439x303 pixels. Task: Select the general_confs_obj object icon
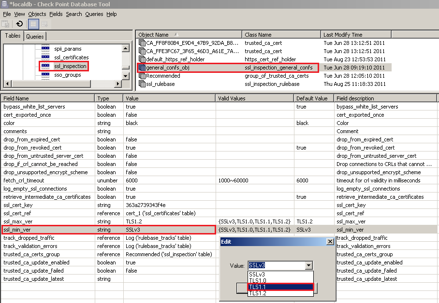(x=142, y=68)
